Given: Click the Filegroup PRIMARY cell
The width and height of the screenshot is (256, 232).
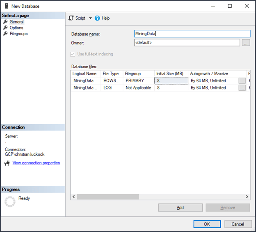Looking at the screenshot, I should click(138, 80).
